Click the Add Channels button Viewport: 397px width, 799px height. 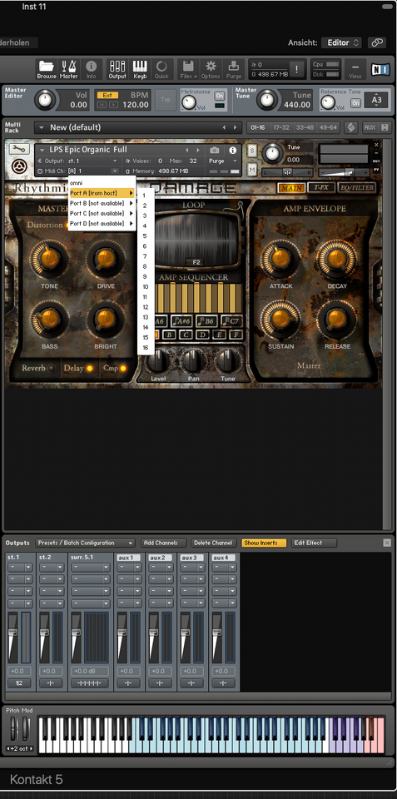click(x=164, y=543)
